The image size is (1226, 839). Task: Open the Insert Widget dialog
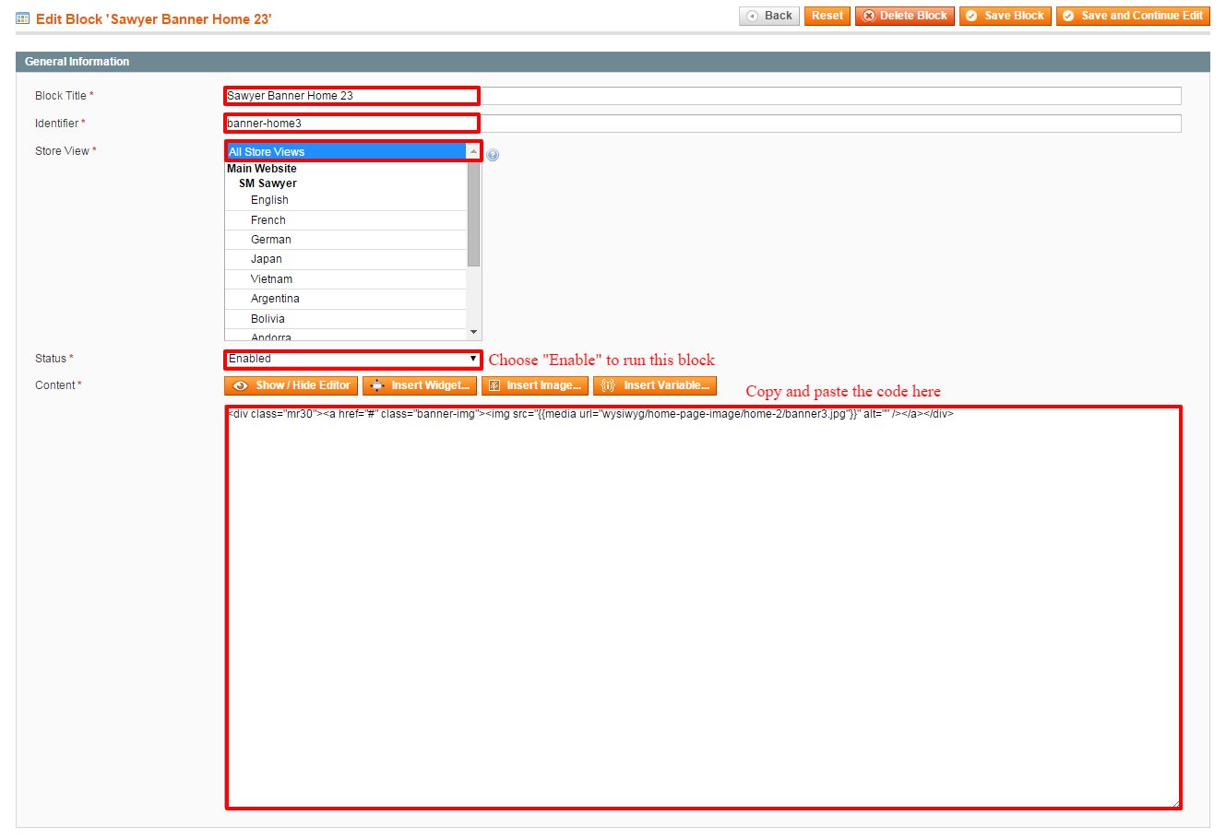point(420,385)
